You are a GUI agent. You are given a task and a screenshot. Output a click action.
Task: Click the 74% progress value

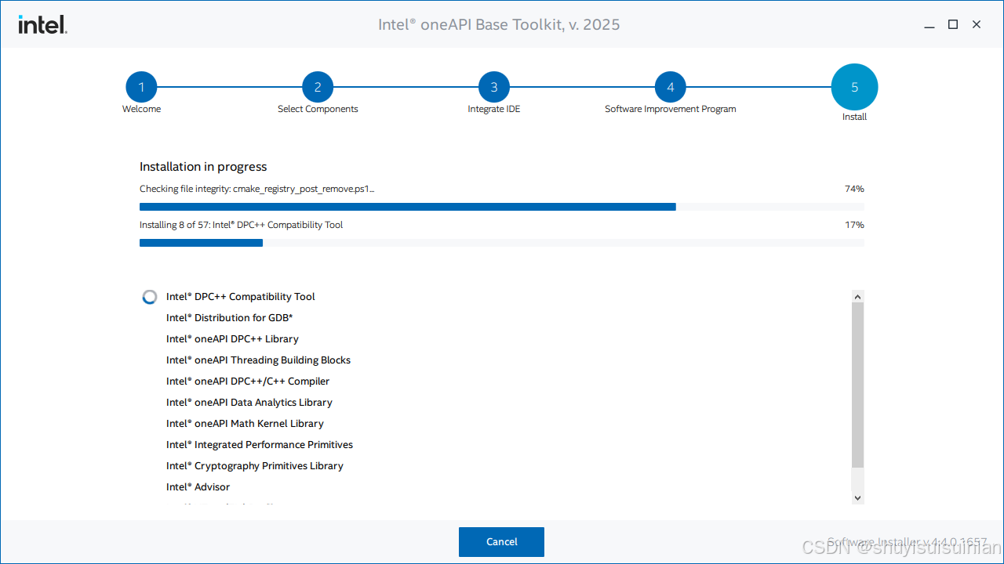854,189
